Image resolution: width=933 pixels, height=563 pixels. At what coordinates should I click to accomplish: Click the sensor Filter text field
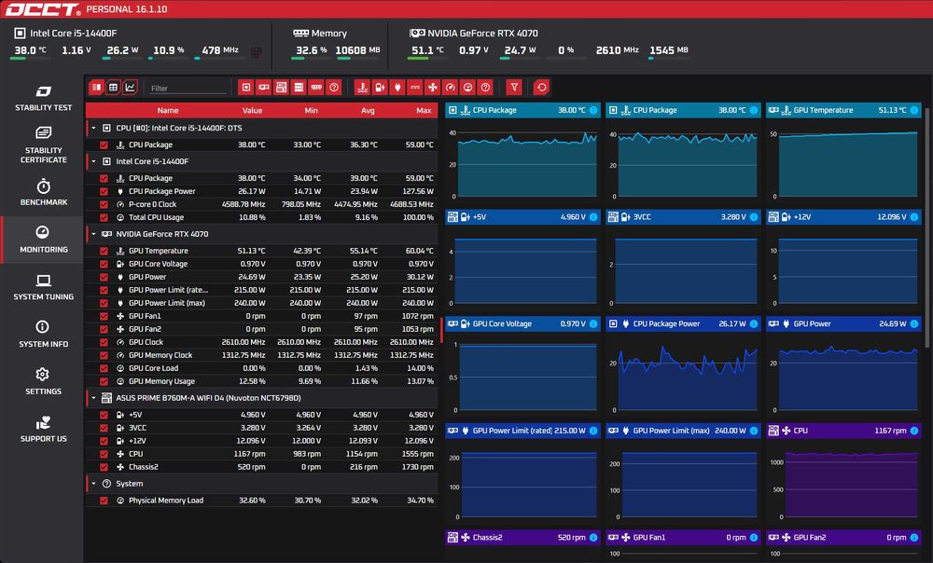[x=188, y=88]
